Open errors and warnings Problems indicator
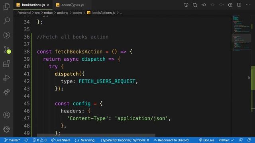Screen dimensions: 255x143 (39, 140)
